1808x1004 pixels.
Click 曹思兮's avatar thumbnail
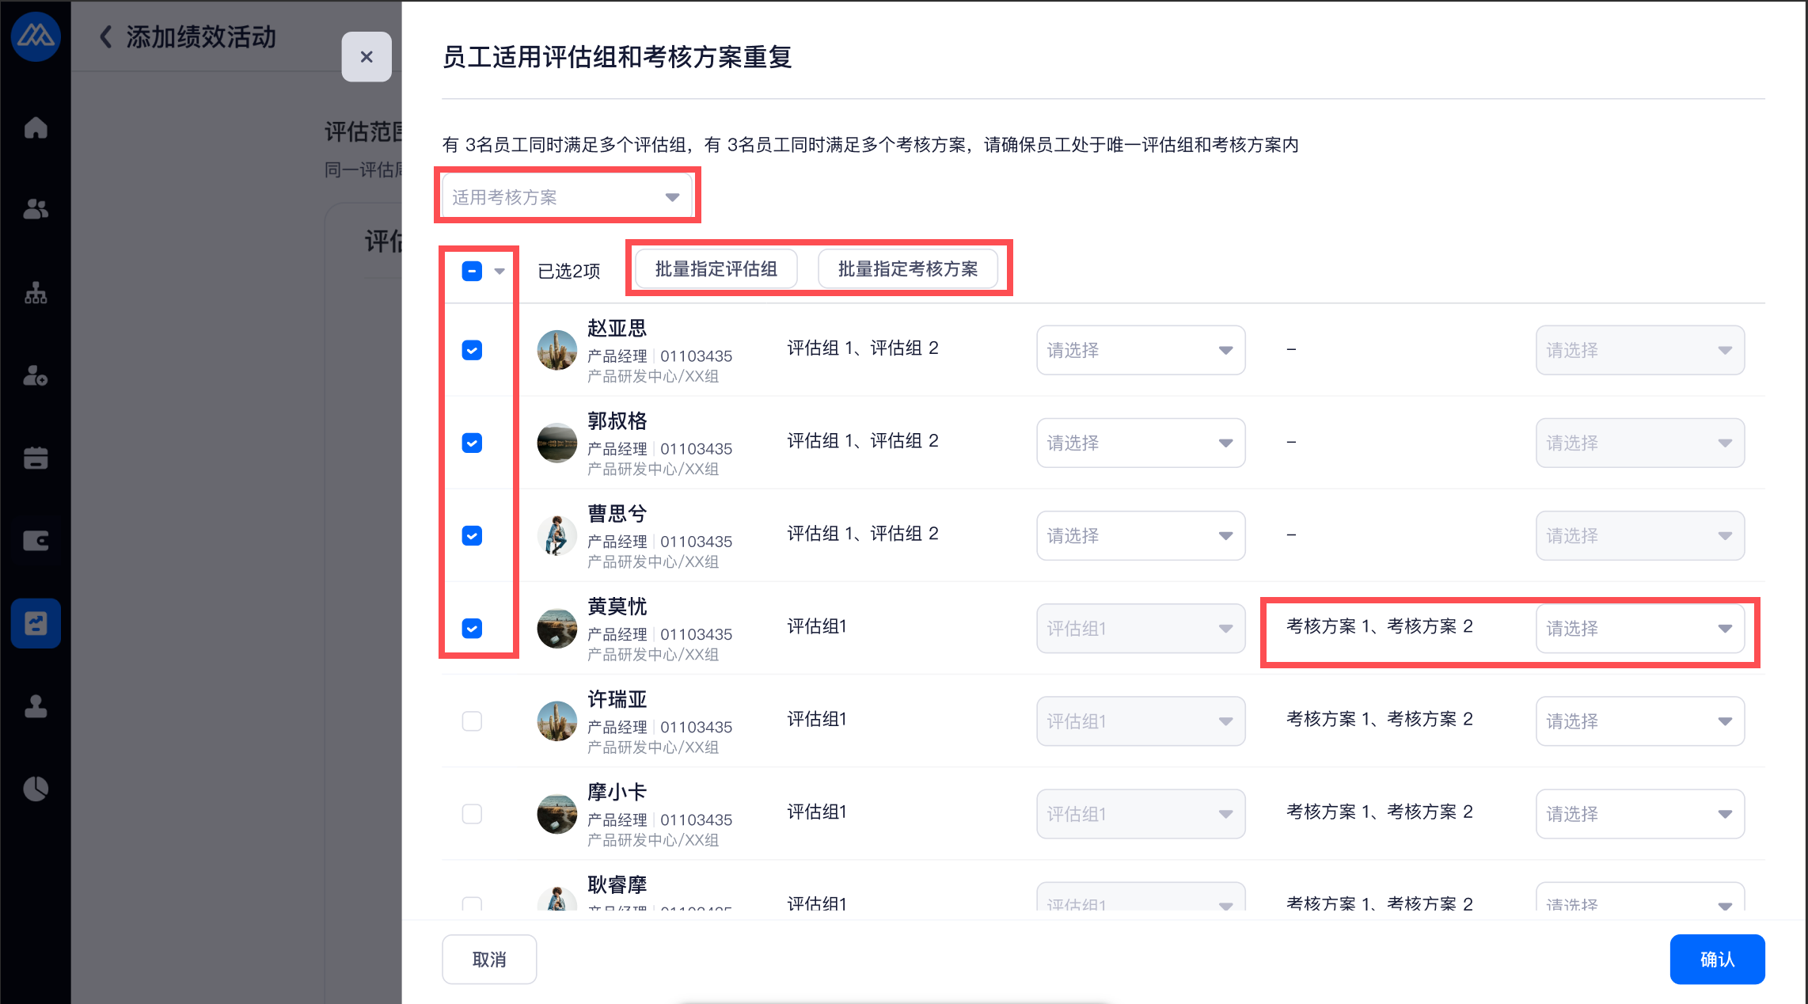(556, 535)
